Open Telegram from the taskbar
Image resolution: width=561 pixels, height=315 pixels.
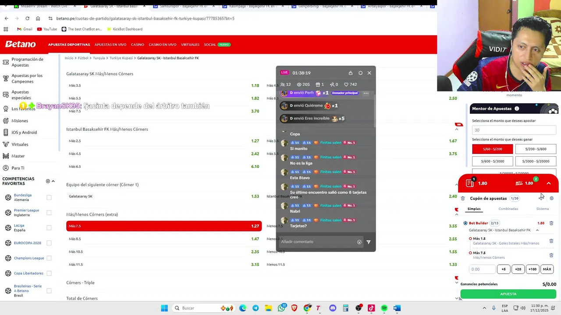[256, 308]
